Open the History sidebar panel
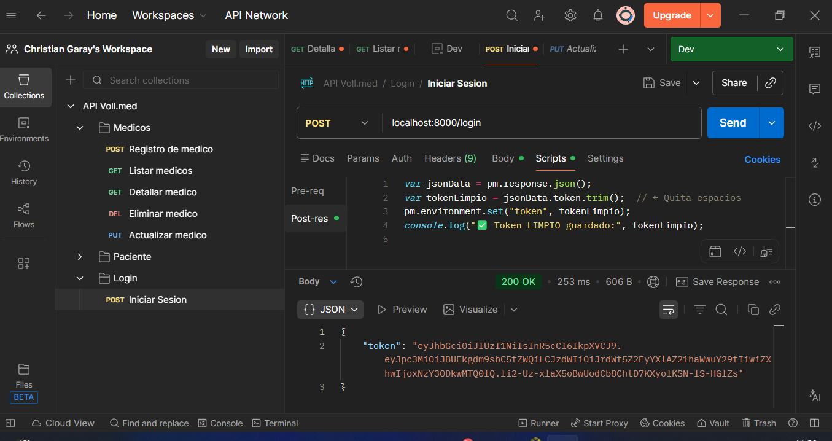The height and width of the screenshot is (441, 832). click(x=24, y=173)
